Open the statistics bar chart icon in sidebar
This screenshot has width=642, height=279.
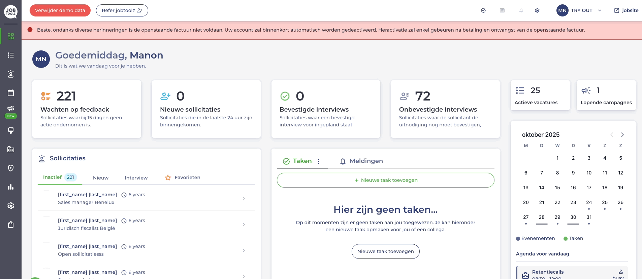(11, 187)
